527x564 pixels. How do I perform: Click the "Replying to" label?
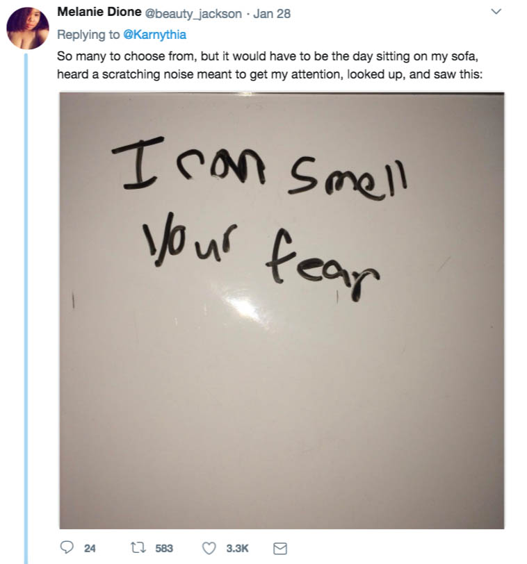[x=89, y=34]
